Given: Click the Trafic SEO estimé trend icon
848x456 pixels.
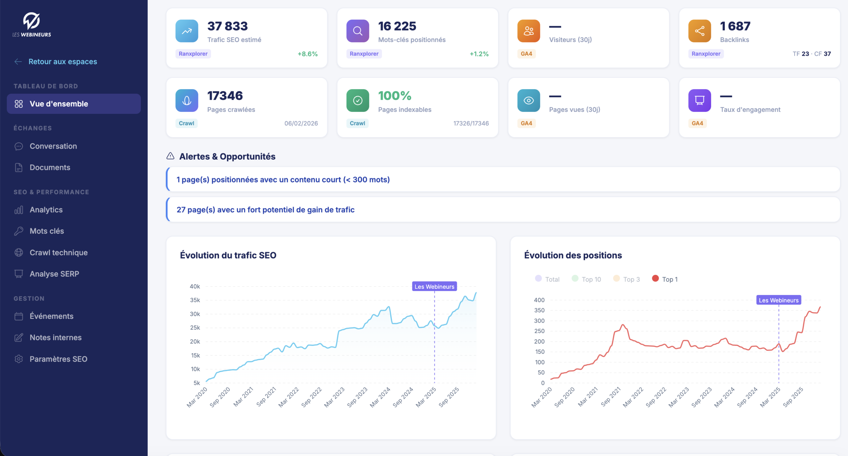Looking at the screenshot, I should (187, 31).
